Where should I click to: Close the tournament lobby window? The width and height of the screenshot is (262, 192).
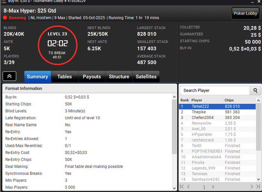pos(259,1)
